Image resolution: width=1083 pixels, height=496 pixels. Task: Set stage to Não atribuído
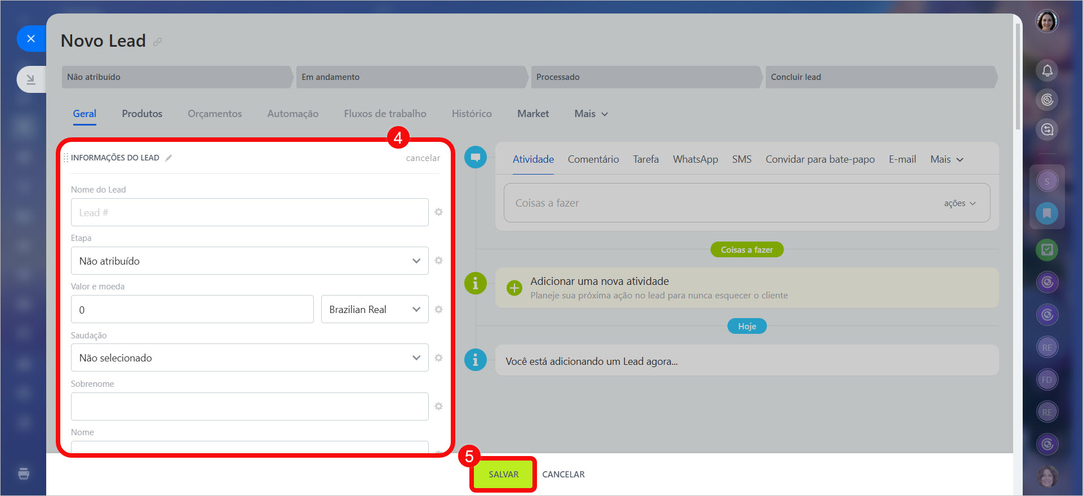click(x=177, y=77)
